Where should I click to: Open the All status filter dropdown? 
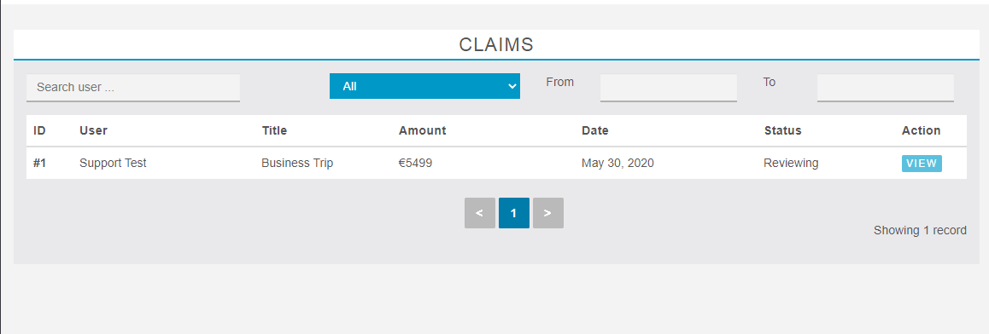[x=424, y=86]
